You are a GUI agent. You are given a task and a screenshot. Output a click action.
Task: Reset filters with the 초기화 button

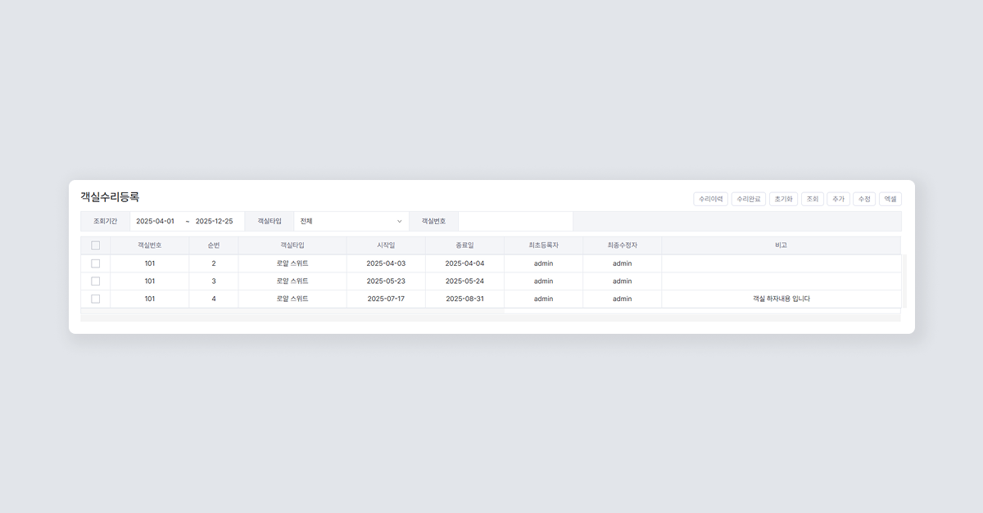pos(783,199)
